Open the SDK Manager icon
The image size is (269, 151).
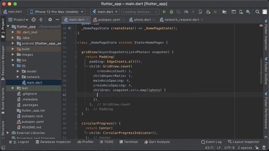[x=248, y=12]
